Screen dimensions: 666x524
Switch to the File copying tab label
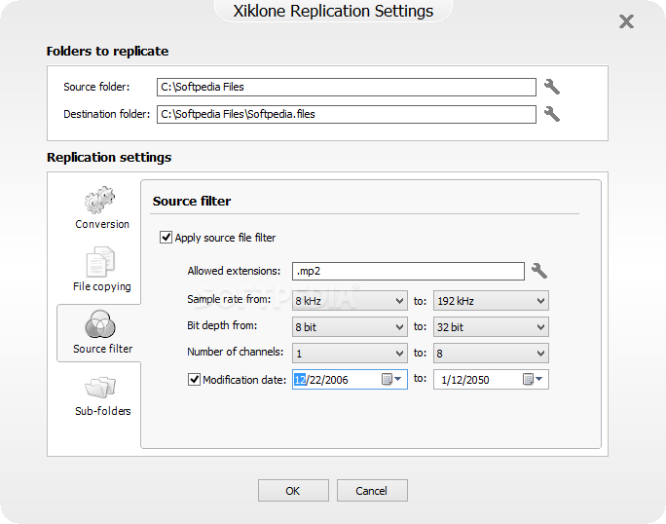tap(102, 287)
